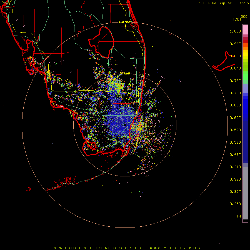Image resolution: width=250 pixels, height=250 pixels.
Task: Click the 0.733 scale value
Action: (x=235, y=93)
